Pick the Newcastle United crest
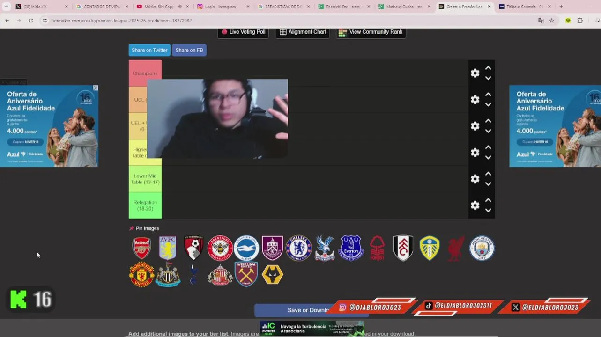Screen dimensions: 601x337 click(168, 274)
